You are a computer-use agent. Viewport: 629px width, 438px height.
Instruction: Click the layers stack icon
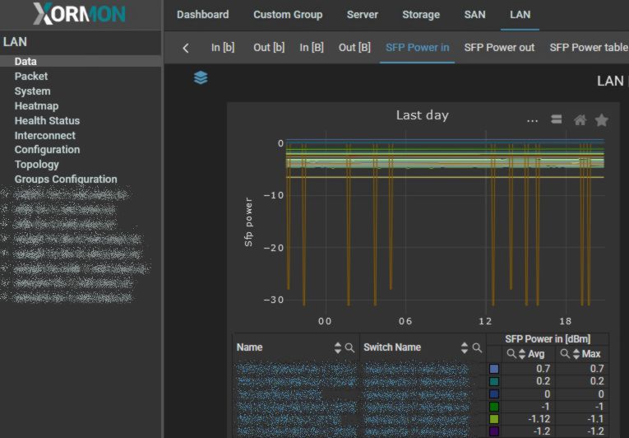(201, 77)
